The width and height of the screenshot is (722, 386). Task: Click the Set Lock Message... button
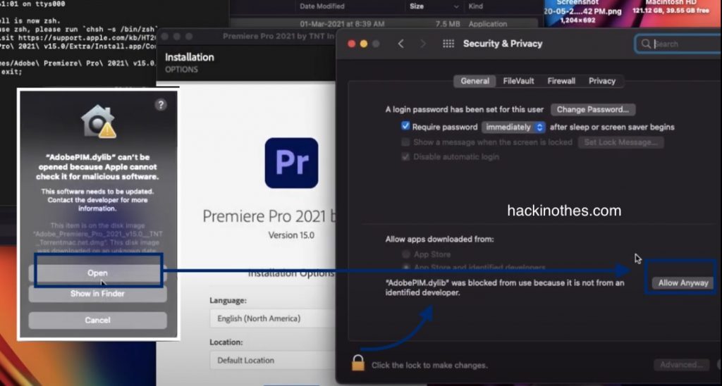[x=620, y=142]
